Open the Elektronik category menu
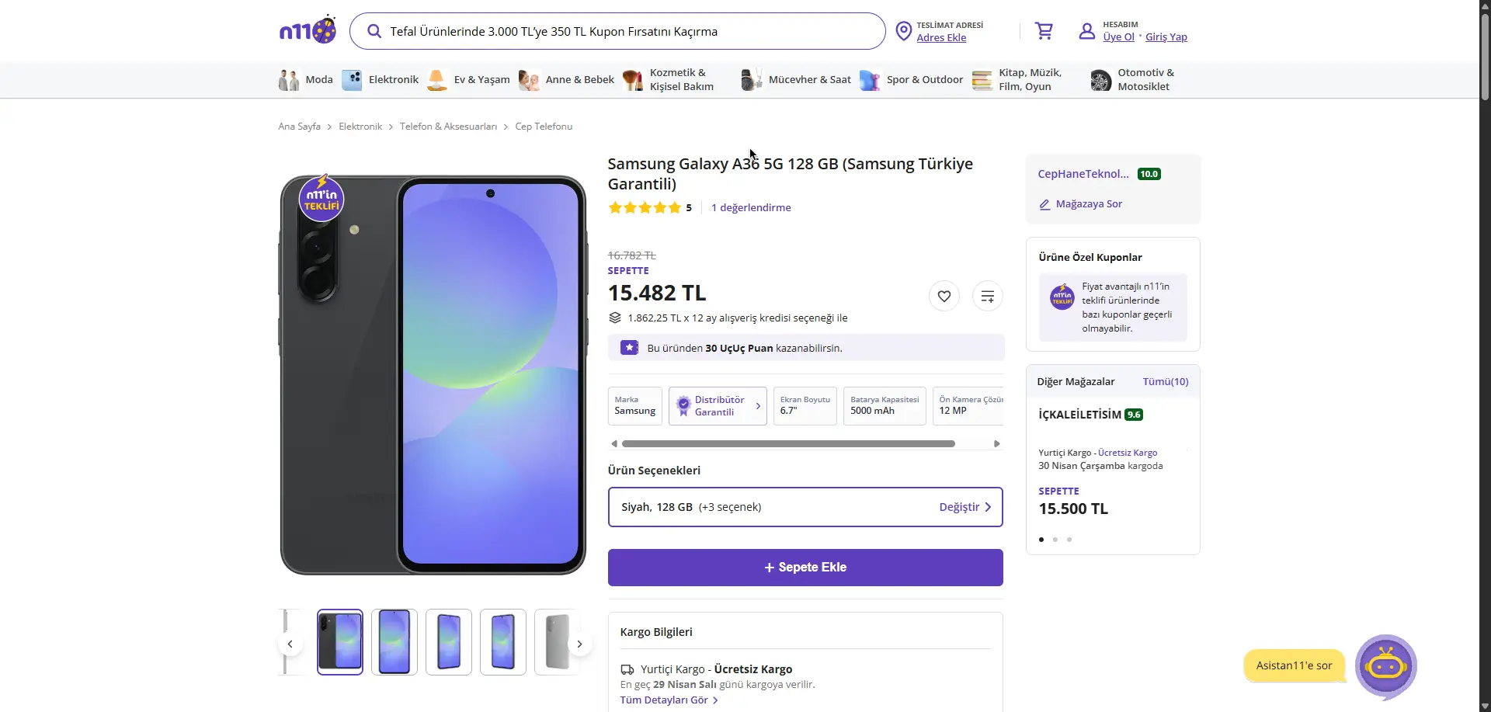Viewport: 1491px width, 712px height. pyautogui.click(x=381, y=79)
